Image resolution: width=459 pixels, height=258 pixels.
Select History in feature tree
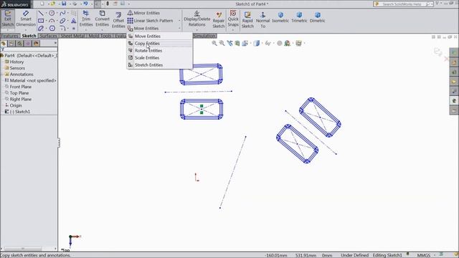point(16,62)
